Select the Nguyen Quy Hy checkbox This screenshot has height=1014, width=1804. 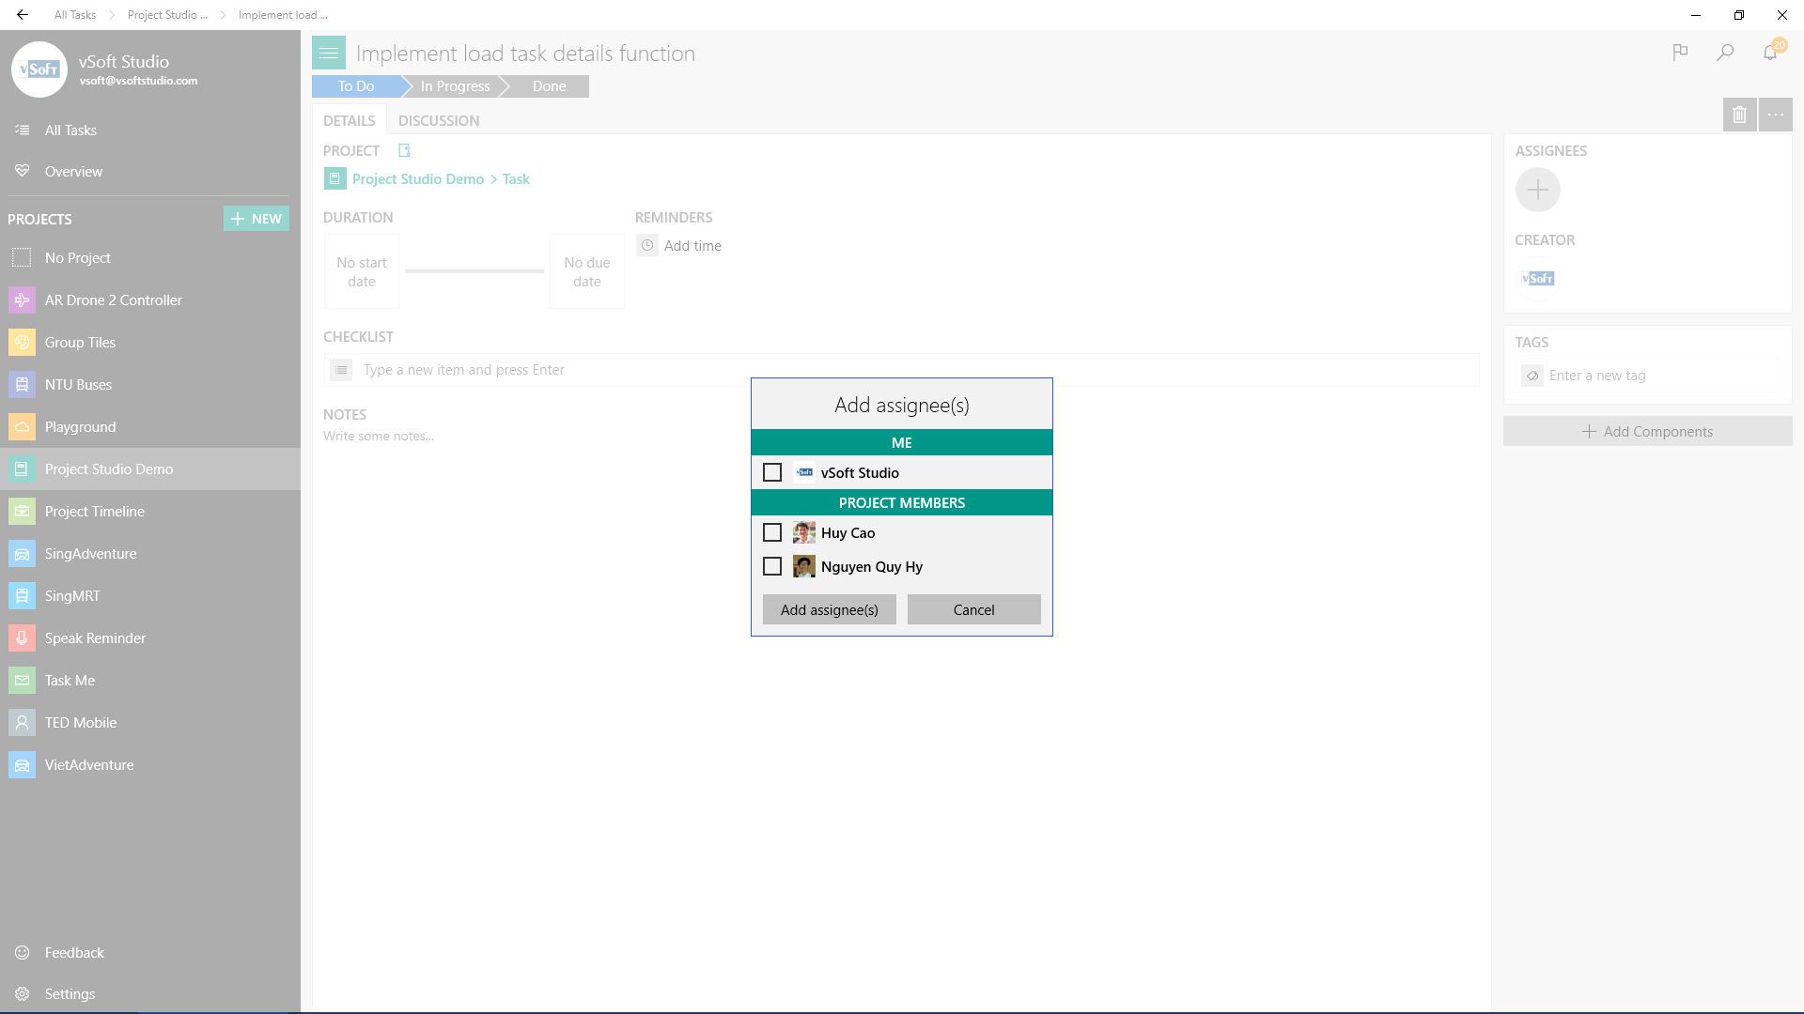click(772, 566)
